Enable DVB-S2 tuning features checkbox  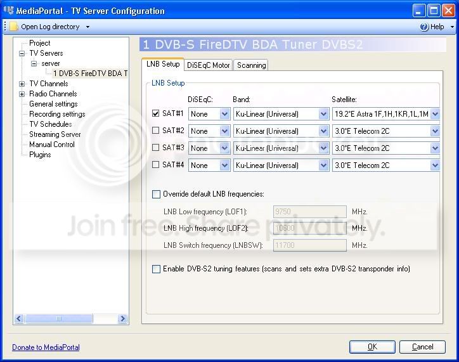pyautogui.click(x=156, y=269)
